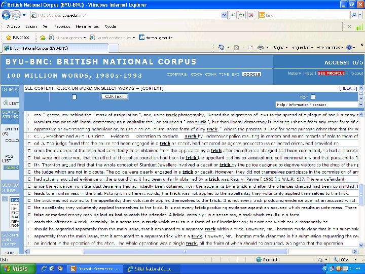Click the horizontal scrollbar right arrow
This screenshot has width=365, height=274.
pyautogui.click(x=355, y=251)
